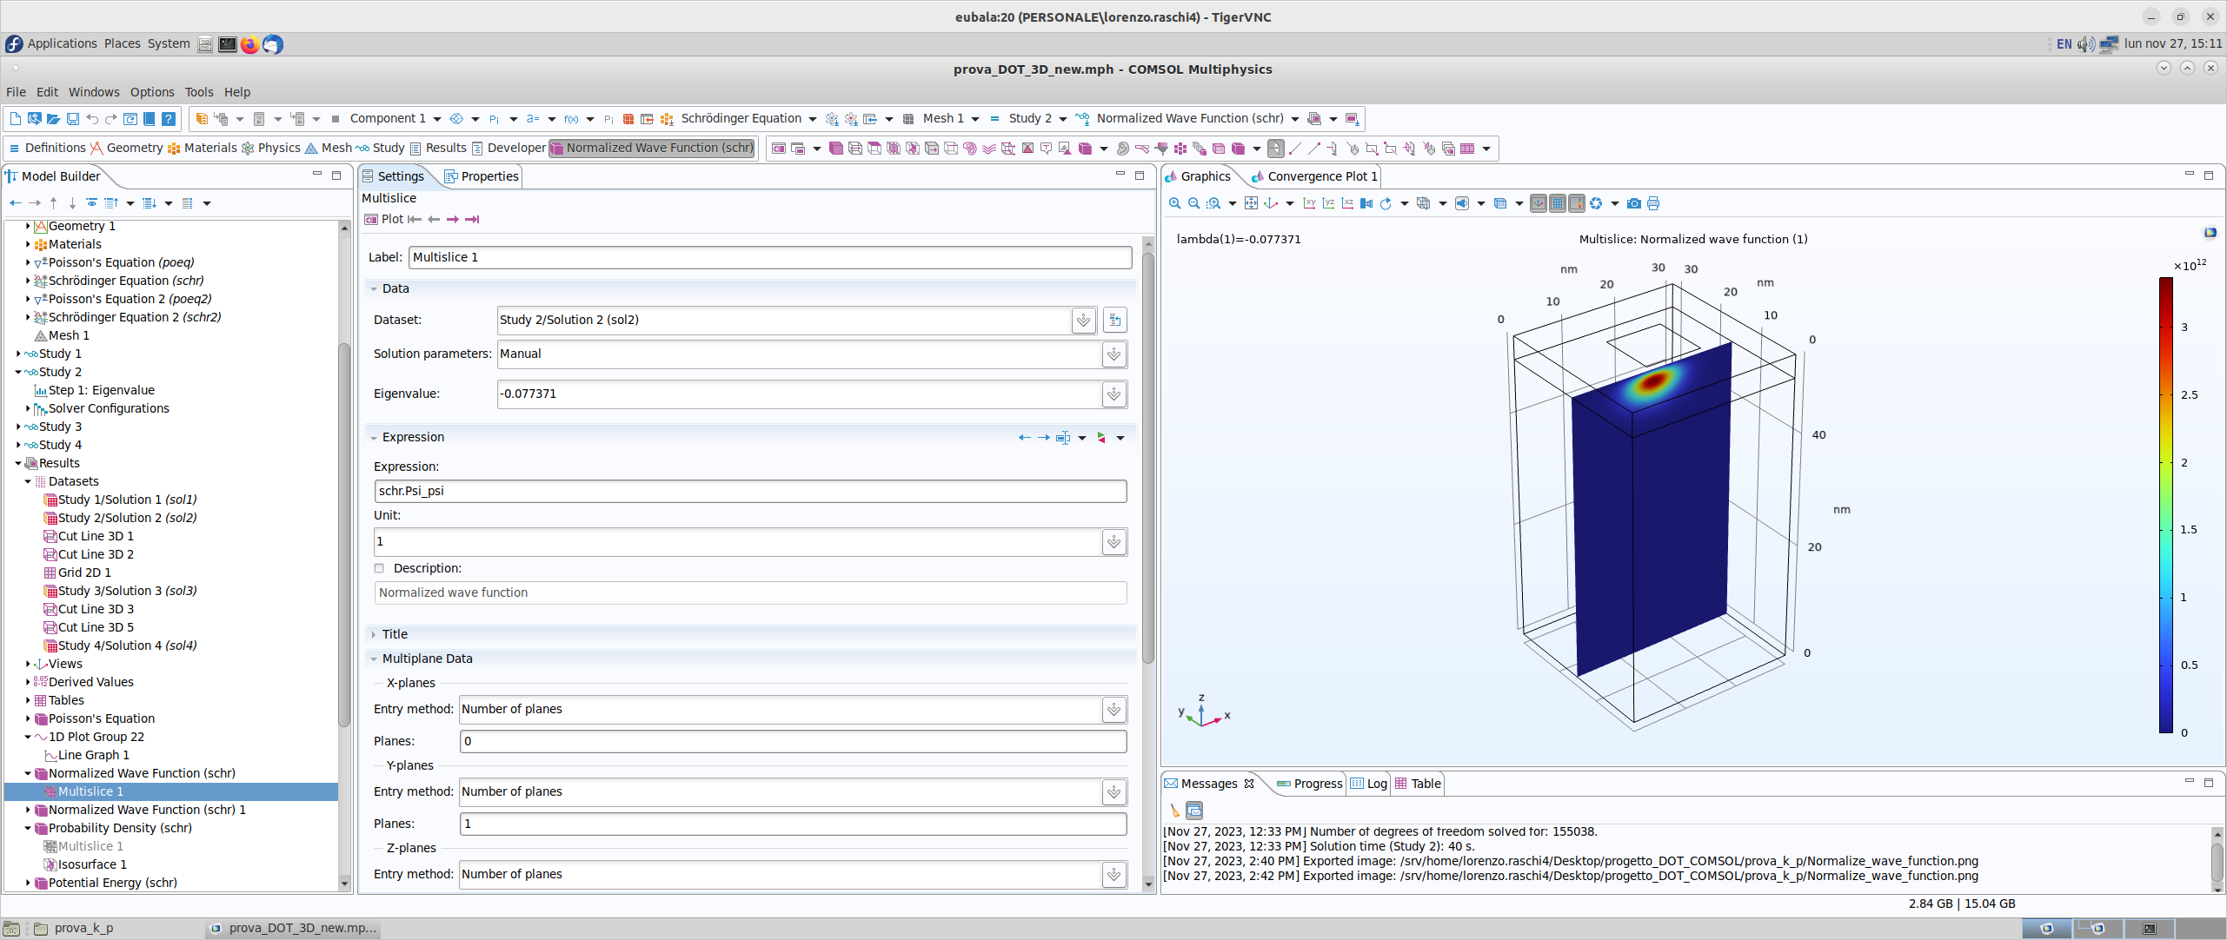Image resolution: width=2227 pixels, height=940 pixels.
Task: Expand the Title section
Action: pos(395,634)
